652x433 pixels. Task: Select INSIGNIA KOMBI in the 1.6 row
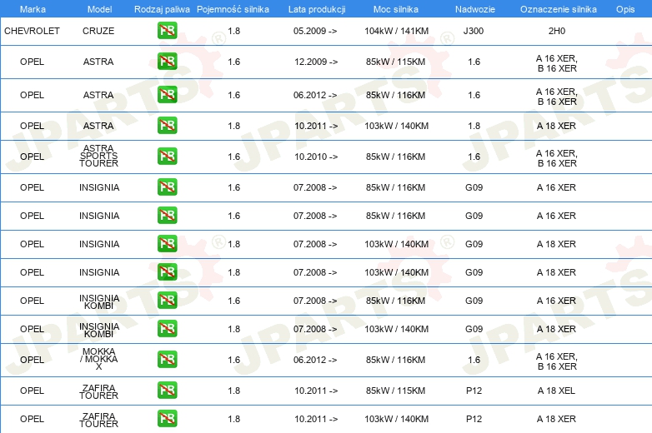(x=99, y=301)
